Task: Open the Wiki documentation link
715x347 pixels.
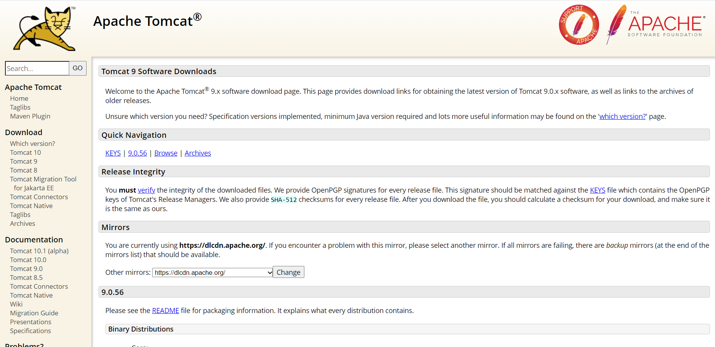Action: click(x=16, y=304)
